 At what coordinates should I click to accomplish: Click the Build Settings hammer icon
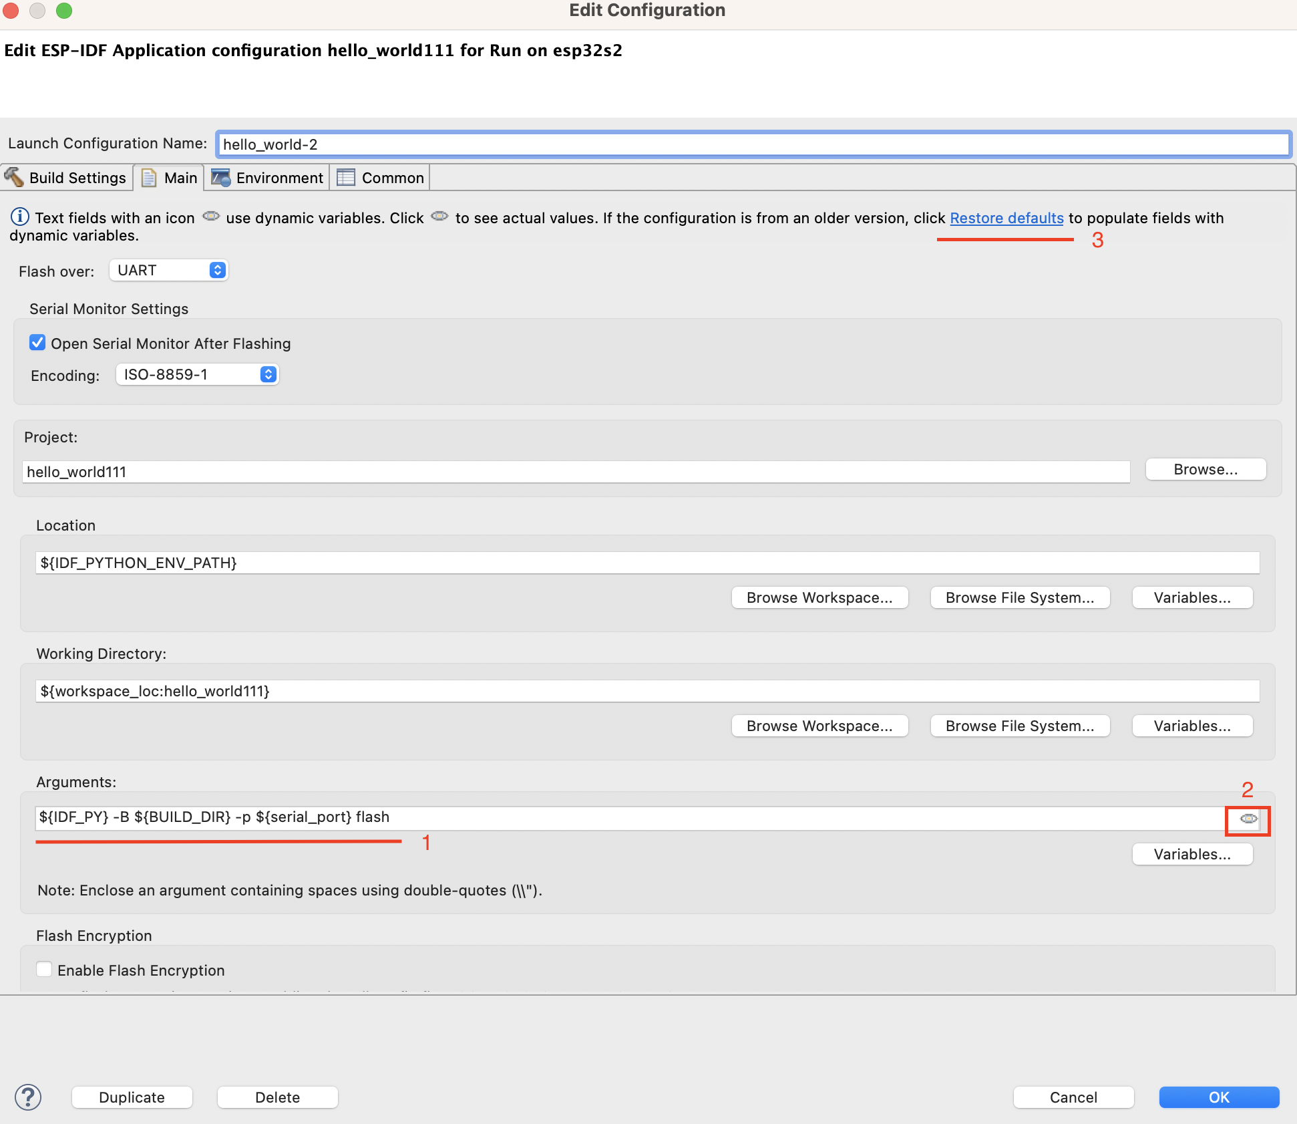point(14,177)
